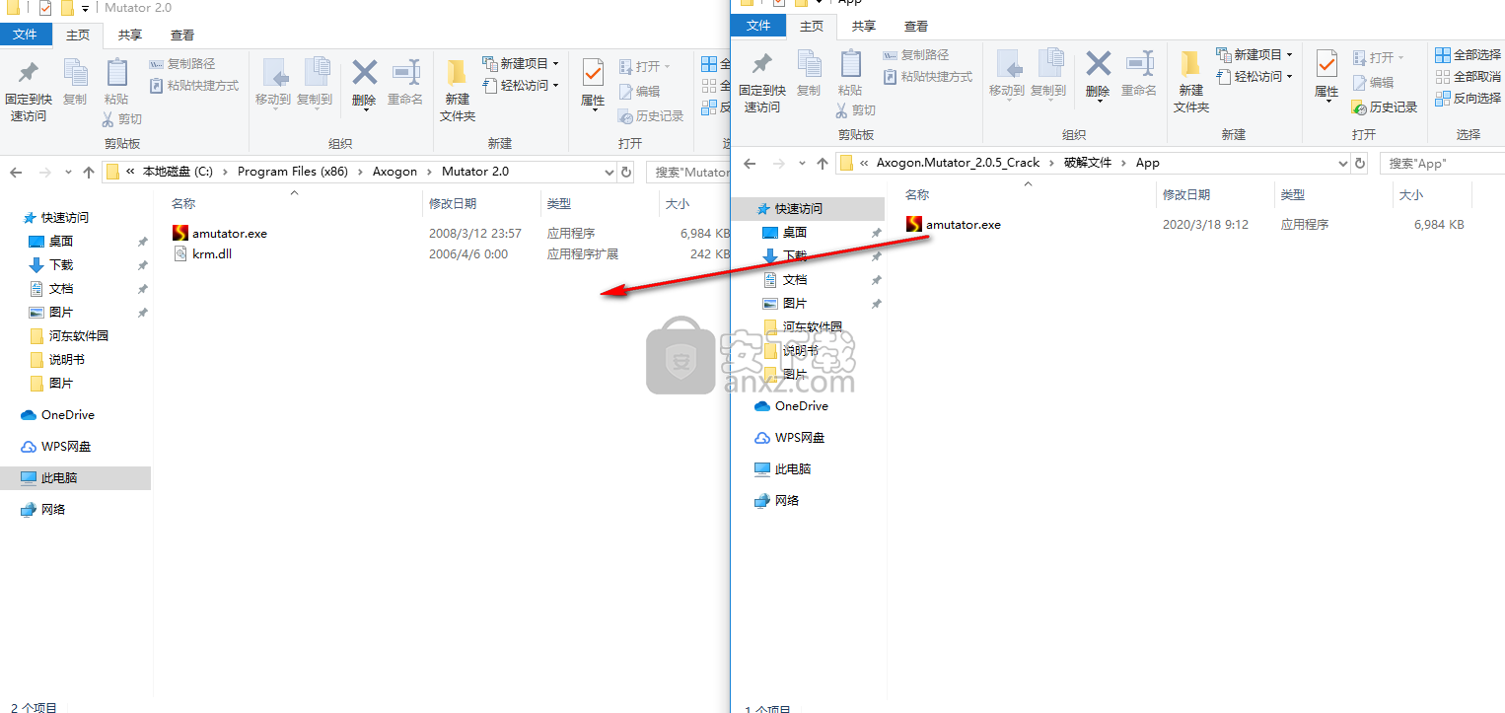The width and height of the screenshot is (1505, 713).
Task: Click New folder in App window
Action: (x=1191, y=83)
